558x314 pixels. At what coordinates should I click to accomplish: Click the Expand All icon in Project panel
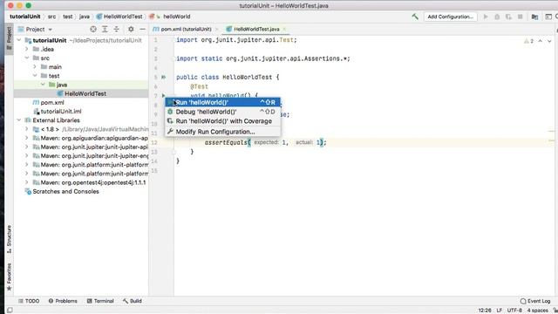point(105,29)
